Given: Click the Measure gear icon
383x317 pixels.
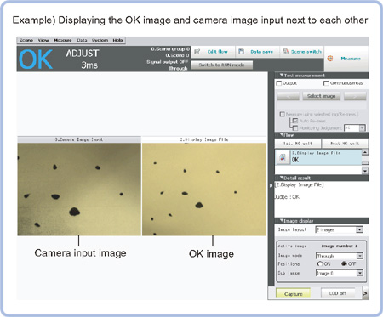Looking at the screenshot, I should pos(330,59).
